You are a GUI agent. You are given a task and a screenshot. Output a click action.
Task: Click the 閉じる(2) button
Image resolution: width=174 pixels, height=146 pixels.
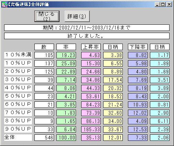47,16
